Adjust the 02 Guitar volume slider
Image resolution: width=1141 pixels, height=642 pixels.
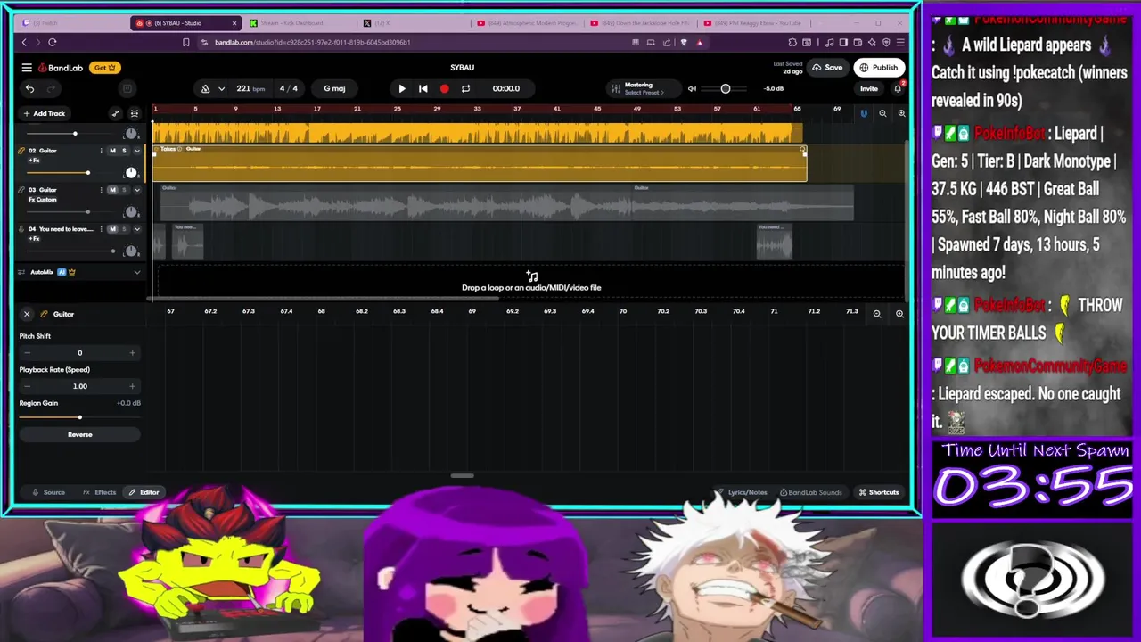pos(87,172)
